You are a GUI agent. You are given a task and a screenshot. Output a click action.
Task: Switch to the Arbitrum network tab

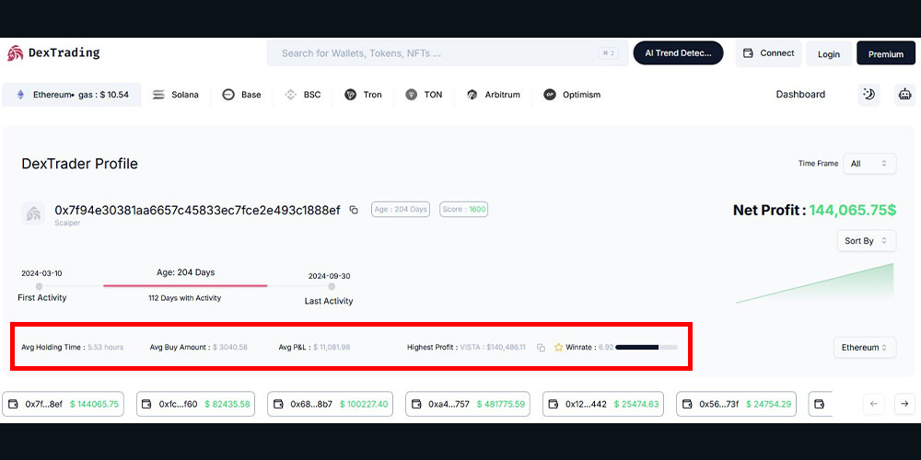coord(494,95)
